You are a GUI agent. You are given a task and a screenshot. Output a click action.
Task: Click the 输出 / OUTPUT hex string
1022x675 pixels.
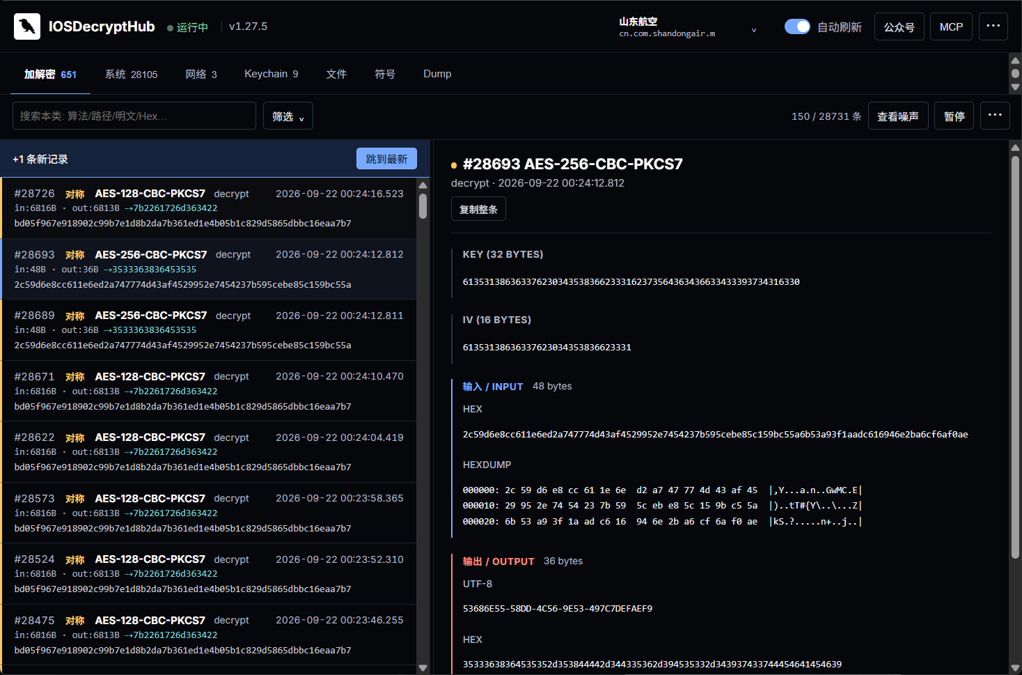pyautogui.click(x=652, y=664)
